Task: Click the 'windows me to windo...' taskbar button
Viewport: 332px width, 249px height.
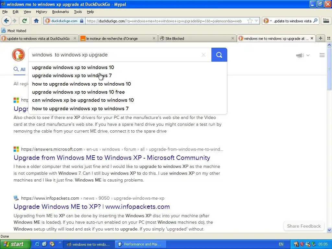Action: [x=89, y=244]
